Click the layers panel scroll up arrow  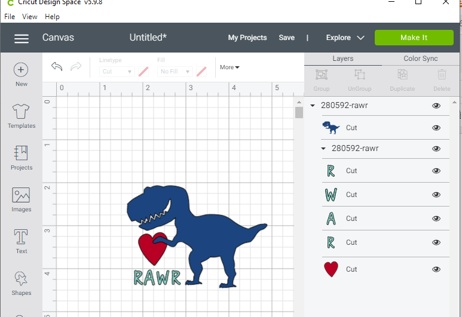pyautogui.click(x=454, y=102)
